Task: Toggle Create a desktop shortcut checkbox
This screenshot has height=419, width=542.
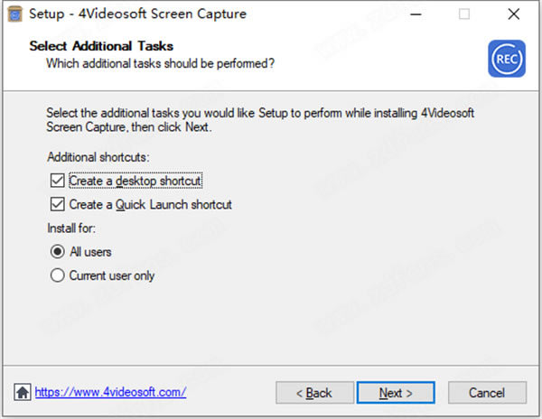Action: (x=57, y=181)
